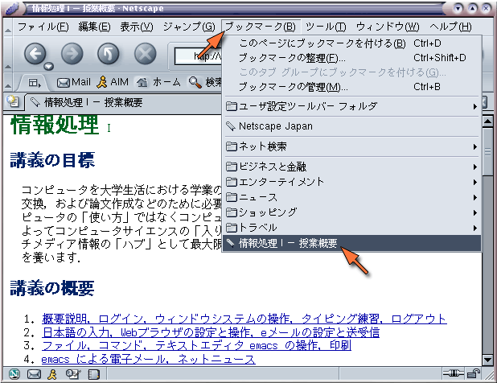Expand the ネット検索 bookmark folder
This screenshot has height=383, width=497.
pyautogui.click(x=351, y=146)
